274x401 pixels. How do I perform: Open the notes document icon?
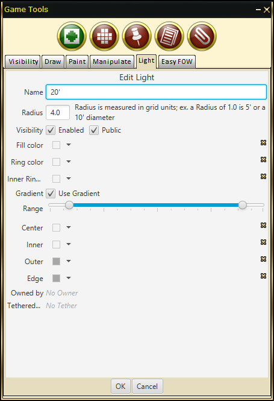pyautogui.click(x=169, y=36)
